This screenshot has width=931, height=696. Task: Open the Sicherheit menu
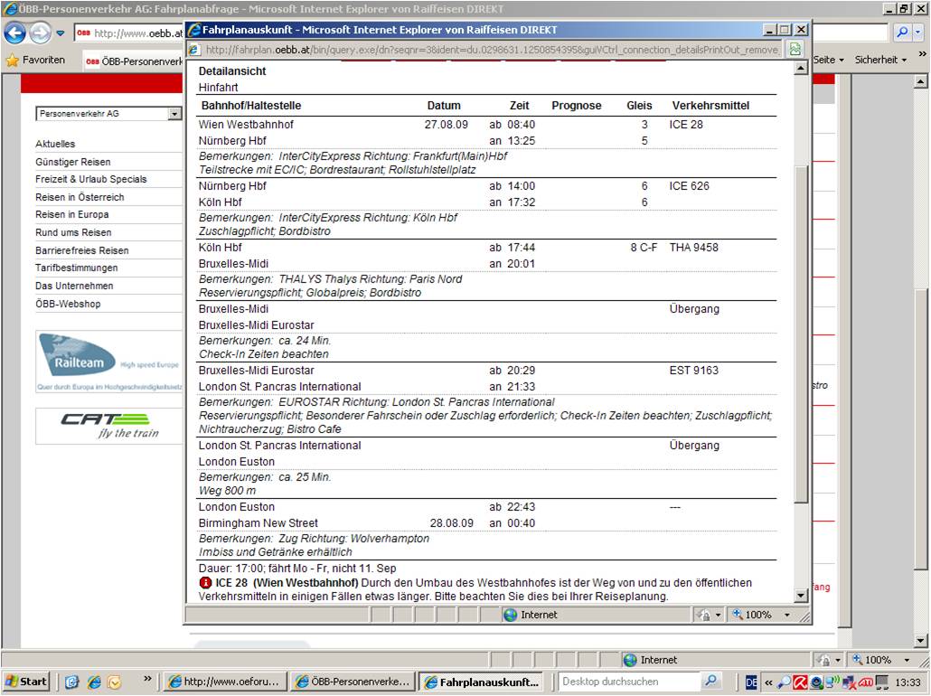pyautogui.click(x=881, y=60)
